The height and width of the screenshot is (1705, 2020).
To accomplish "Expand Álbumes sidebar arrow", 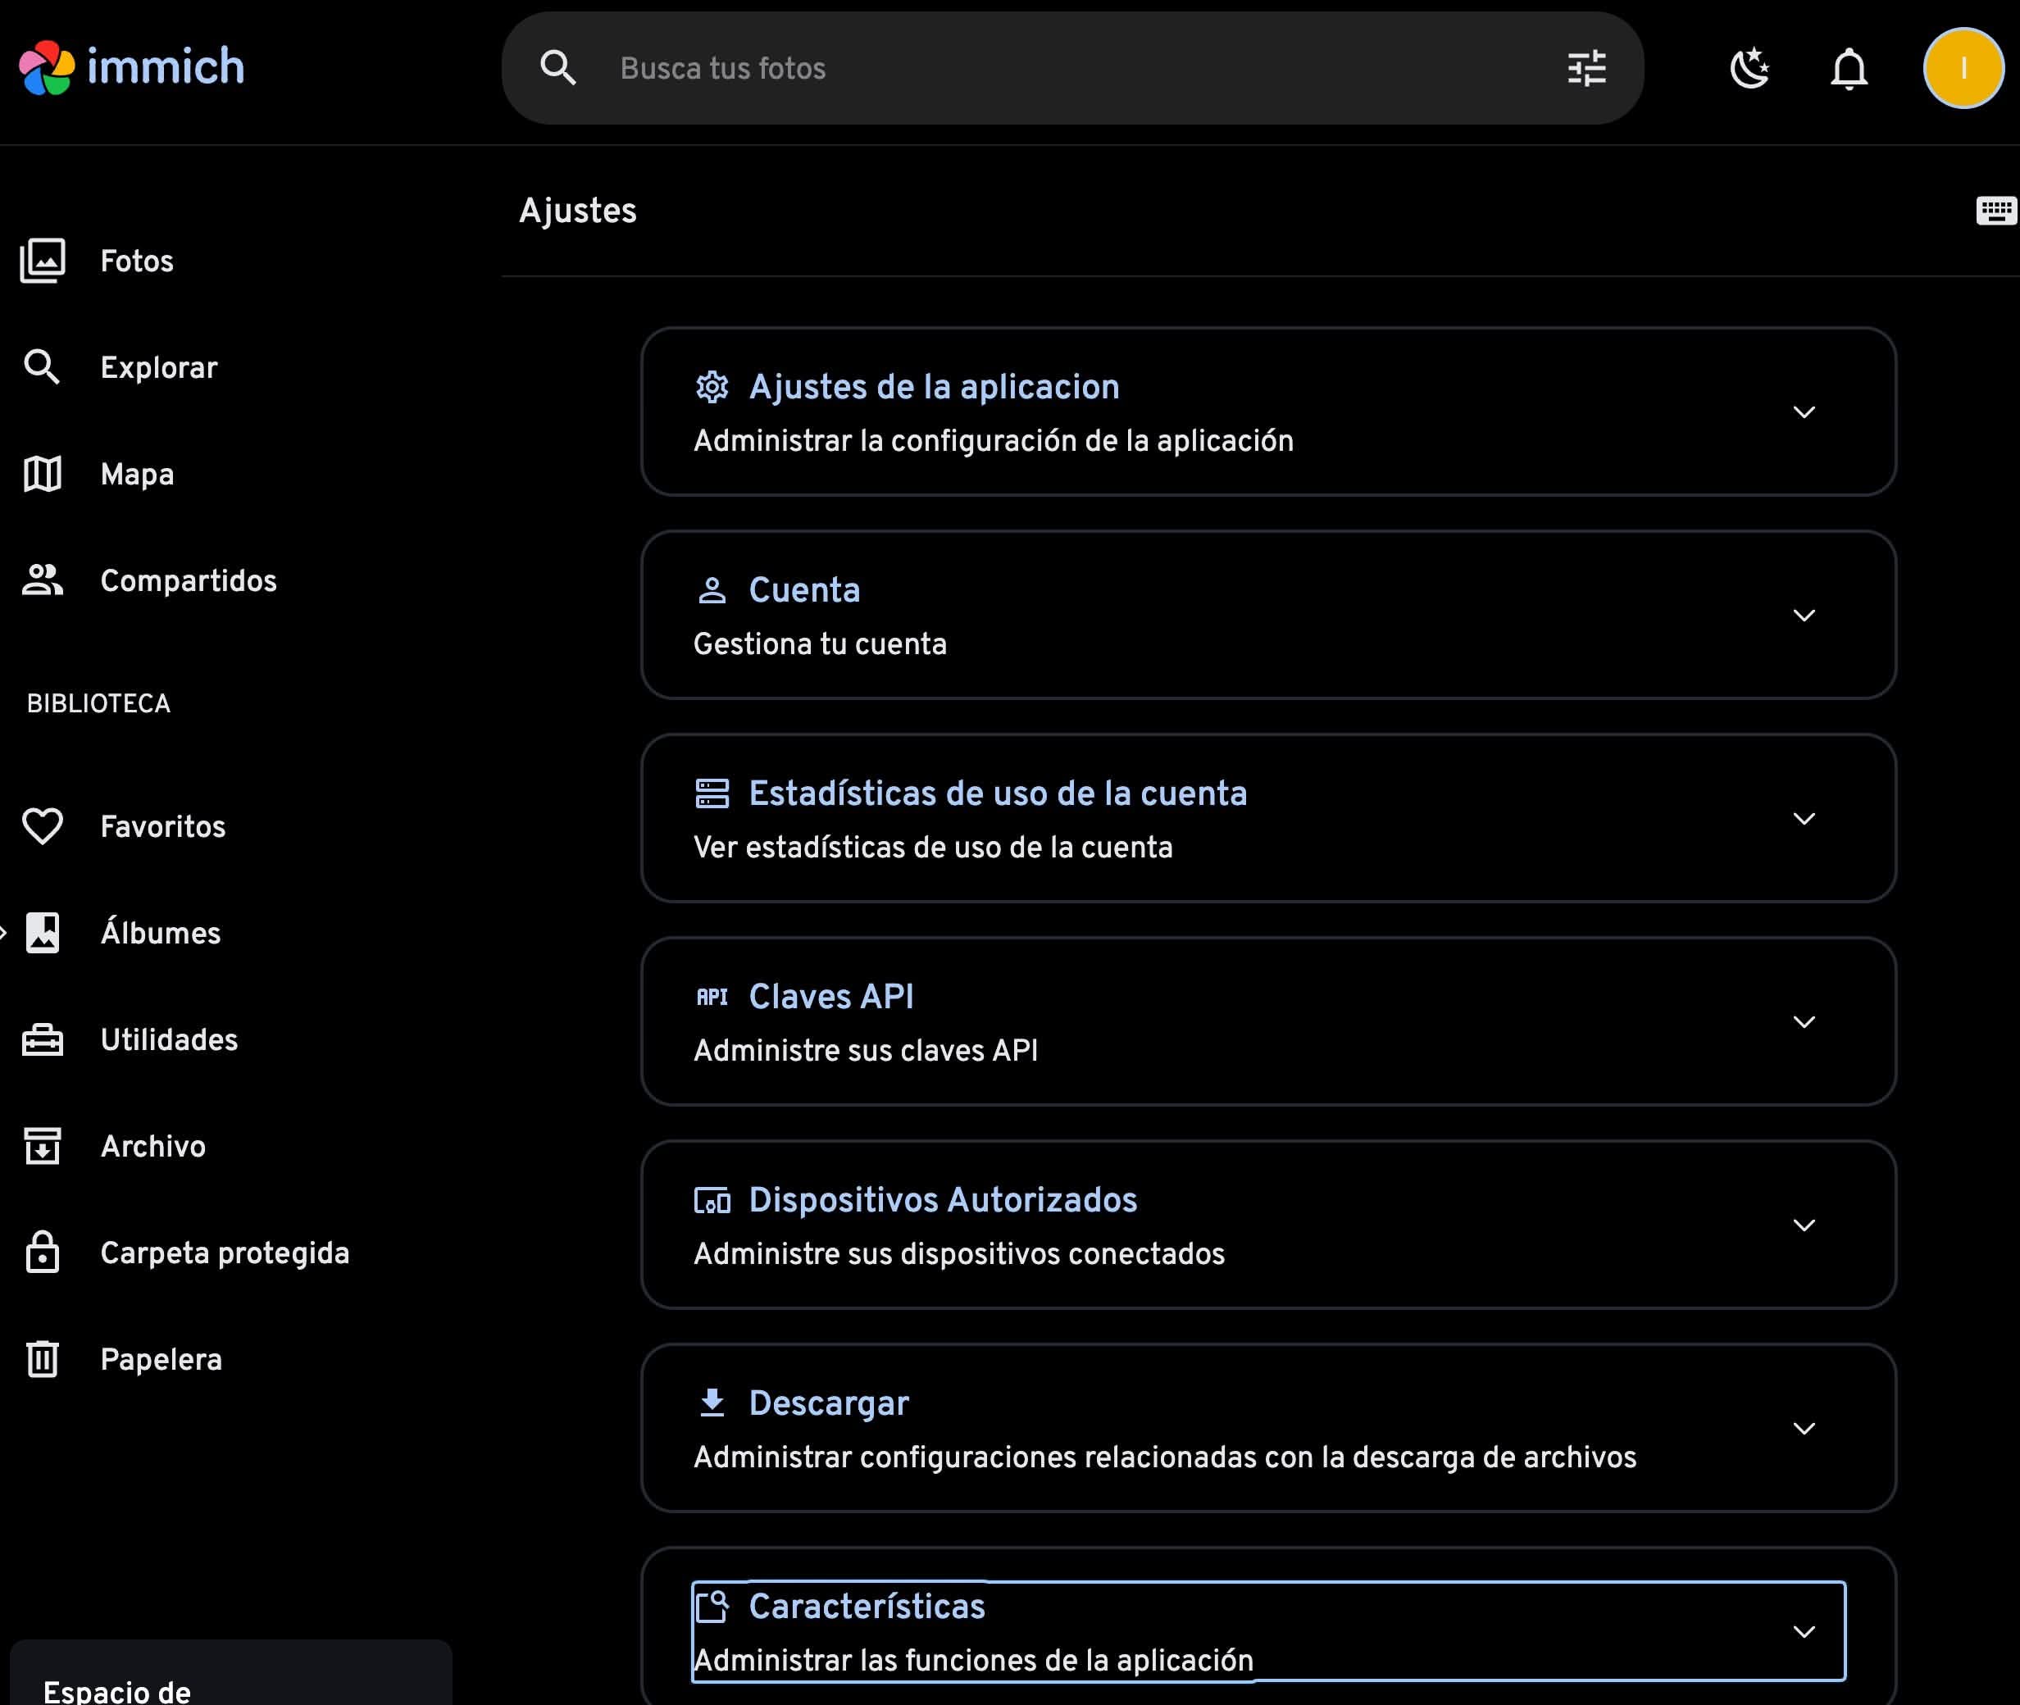I will [x=5, y=933].
